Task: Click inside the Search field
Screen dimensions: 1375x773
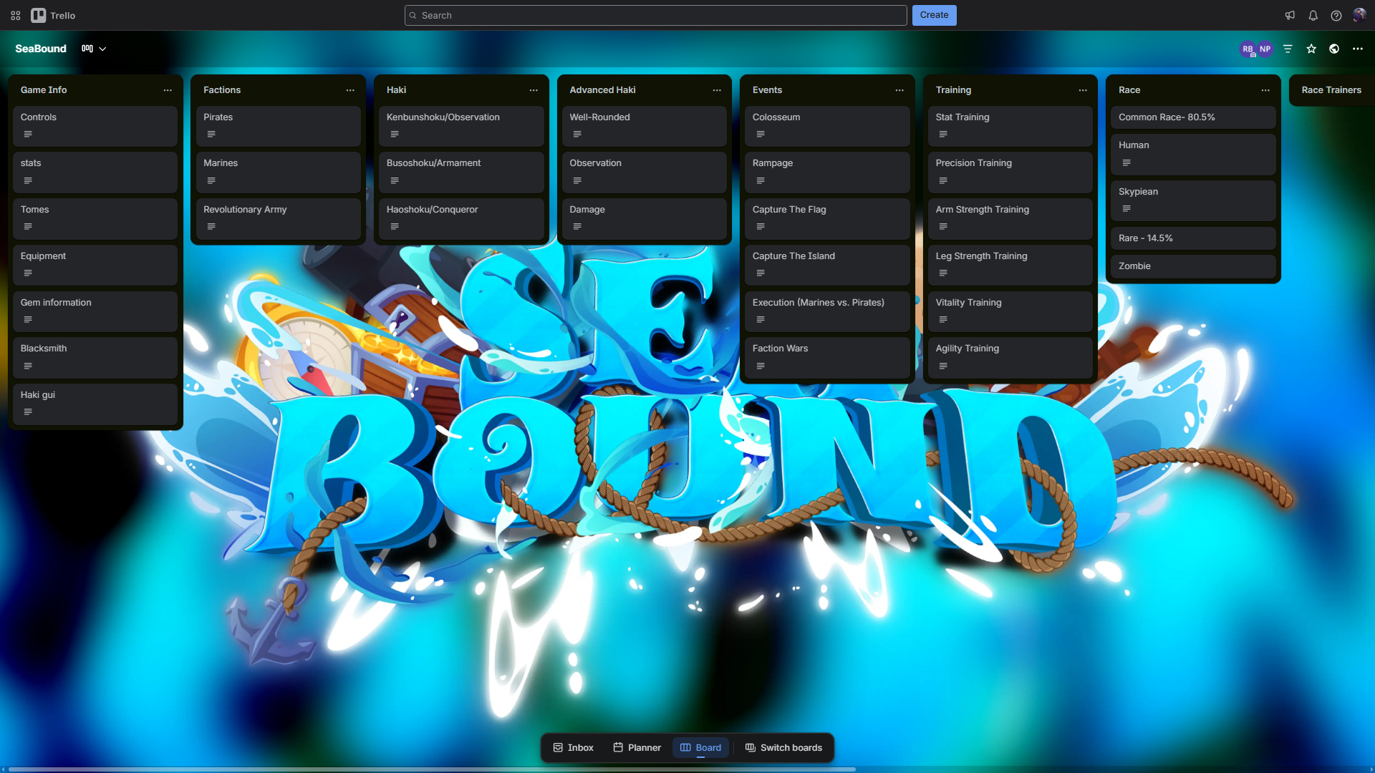Action: [655, 15]
